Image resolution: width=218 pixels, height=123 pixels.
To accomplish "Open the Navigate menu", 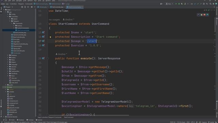I will pos(19,1).
